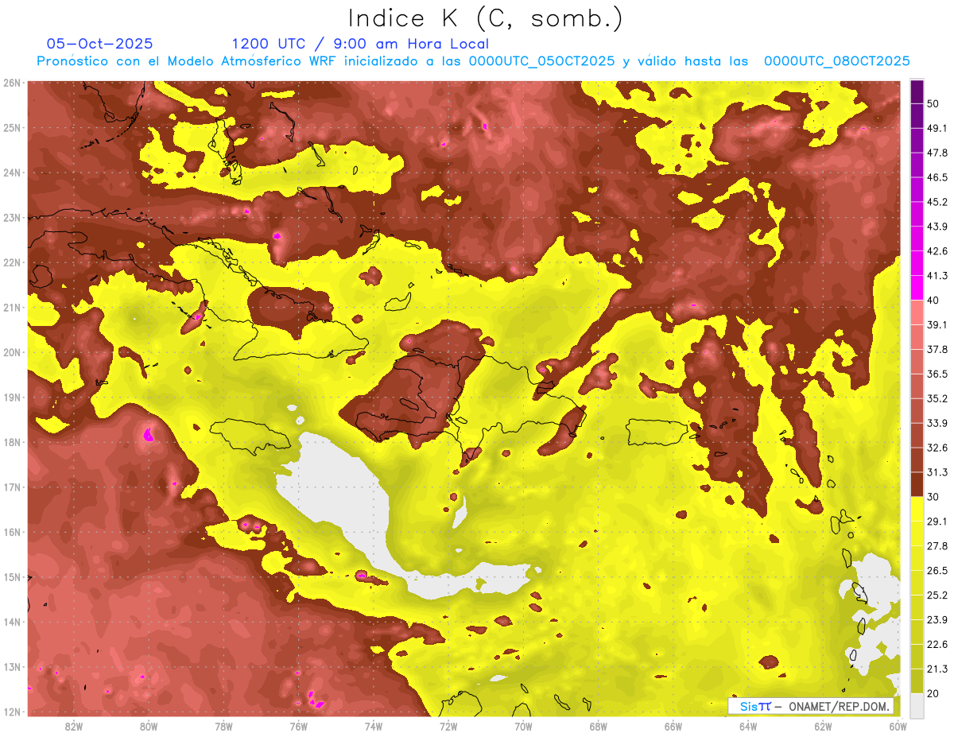Click the latitude label "20N"
Screen dimensions: 954x737
click(x=12, y=352)
